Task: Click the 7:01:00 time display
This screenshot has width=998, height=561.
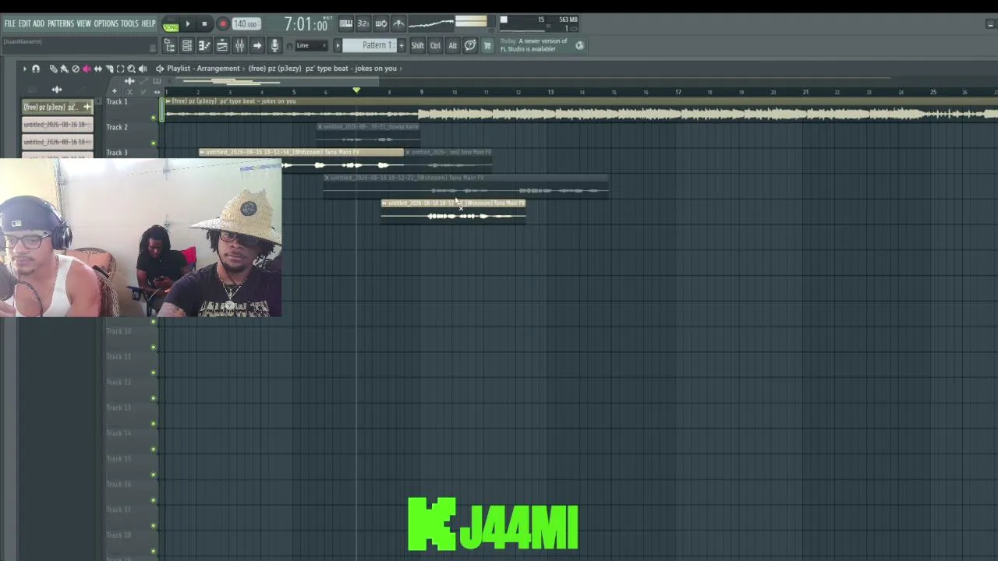Action: click(306, 24)
